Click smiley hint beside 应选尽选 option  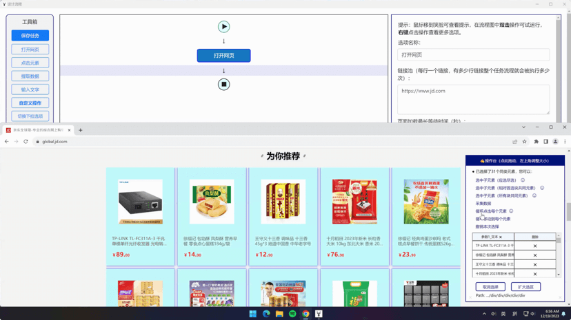tap(523, 180)
